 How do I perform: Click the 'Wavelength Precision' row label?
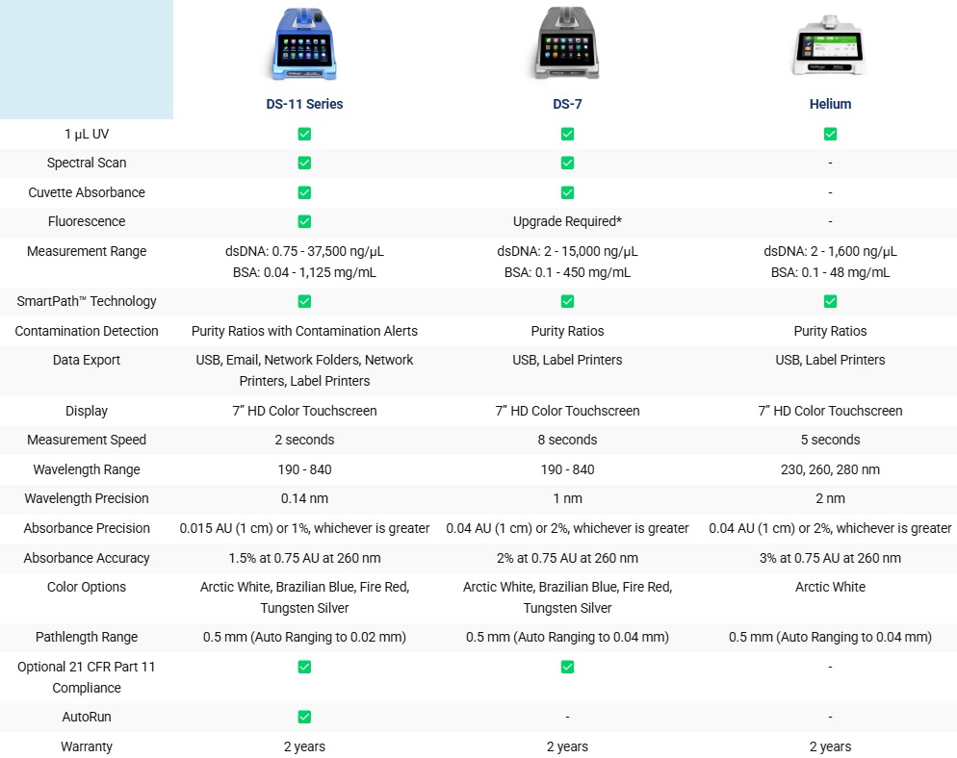point(87,498)
